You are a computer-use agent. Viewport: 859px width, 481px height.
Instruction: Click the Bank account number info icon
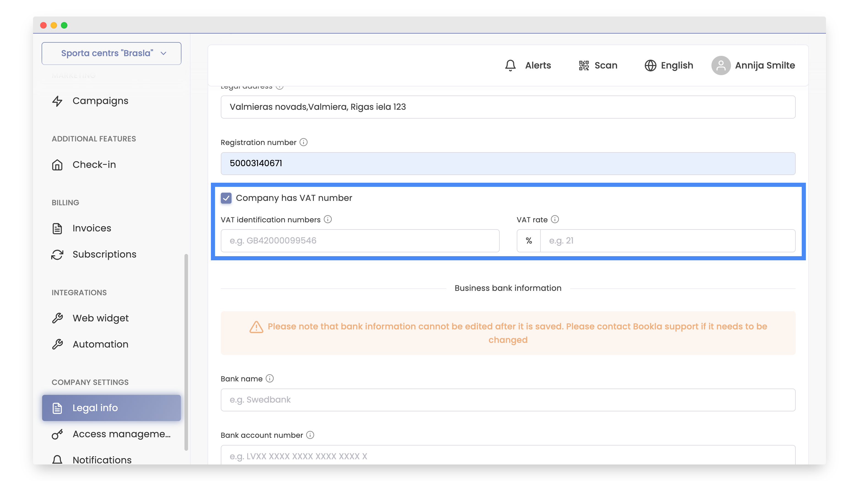click(x=310, y=435)
